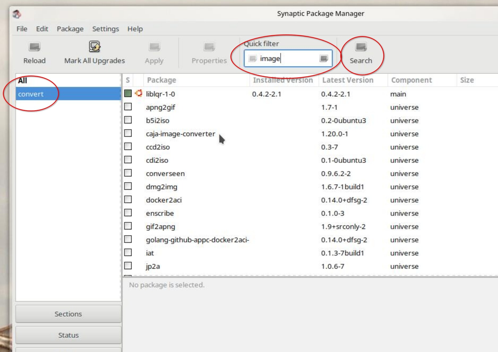This screenshot has width=498, height=352.
Task: Click latest version 1.0.6-7 cell
Action: [333, 266]
